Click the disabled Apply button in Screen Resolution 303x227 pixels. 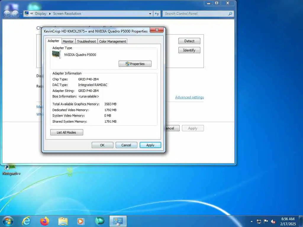click(193, 128)
